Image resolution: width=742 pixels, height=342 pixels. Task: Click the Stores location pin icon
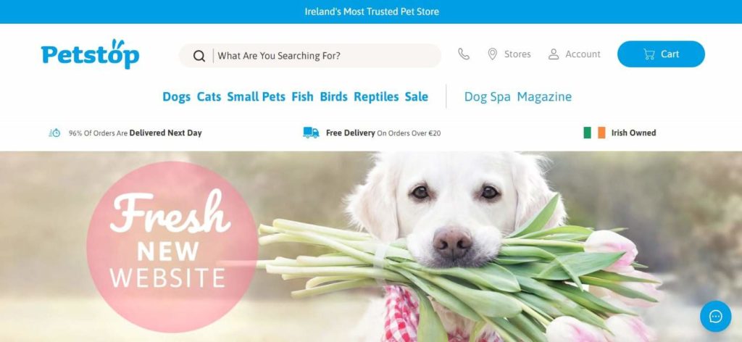pyautogui.click(x=492, y=54)
